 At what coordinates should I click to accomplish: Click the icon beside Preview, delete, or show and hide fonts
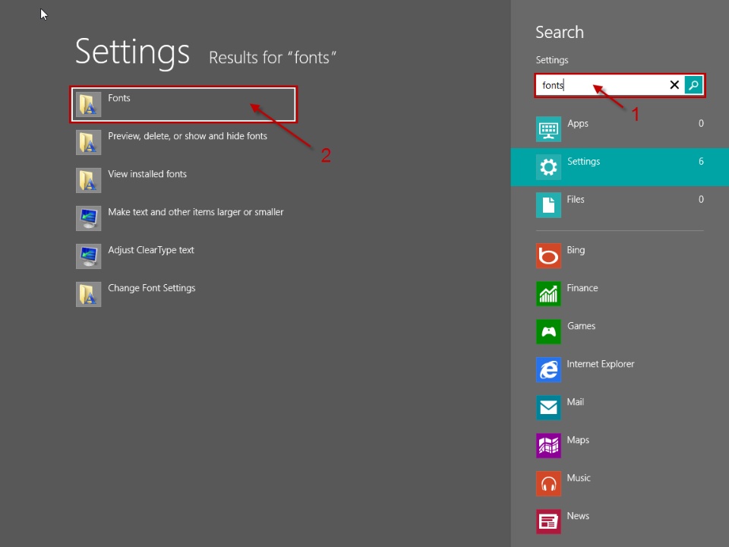[88, 142]
